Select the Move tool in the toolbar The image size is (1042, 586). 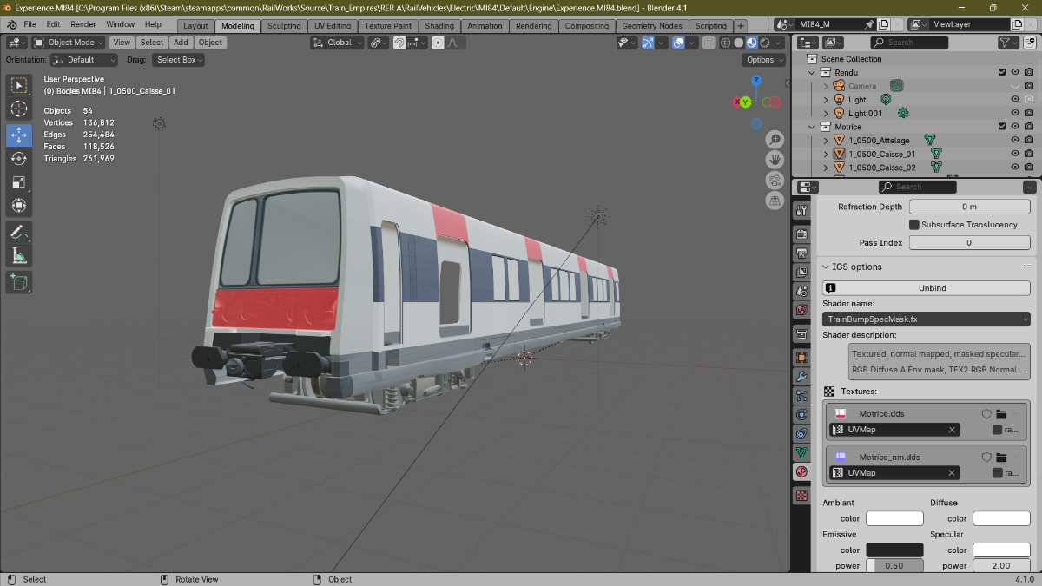tap(19, 135)
